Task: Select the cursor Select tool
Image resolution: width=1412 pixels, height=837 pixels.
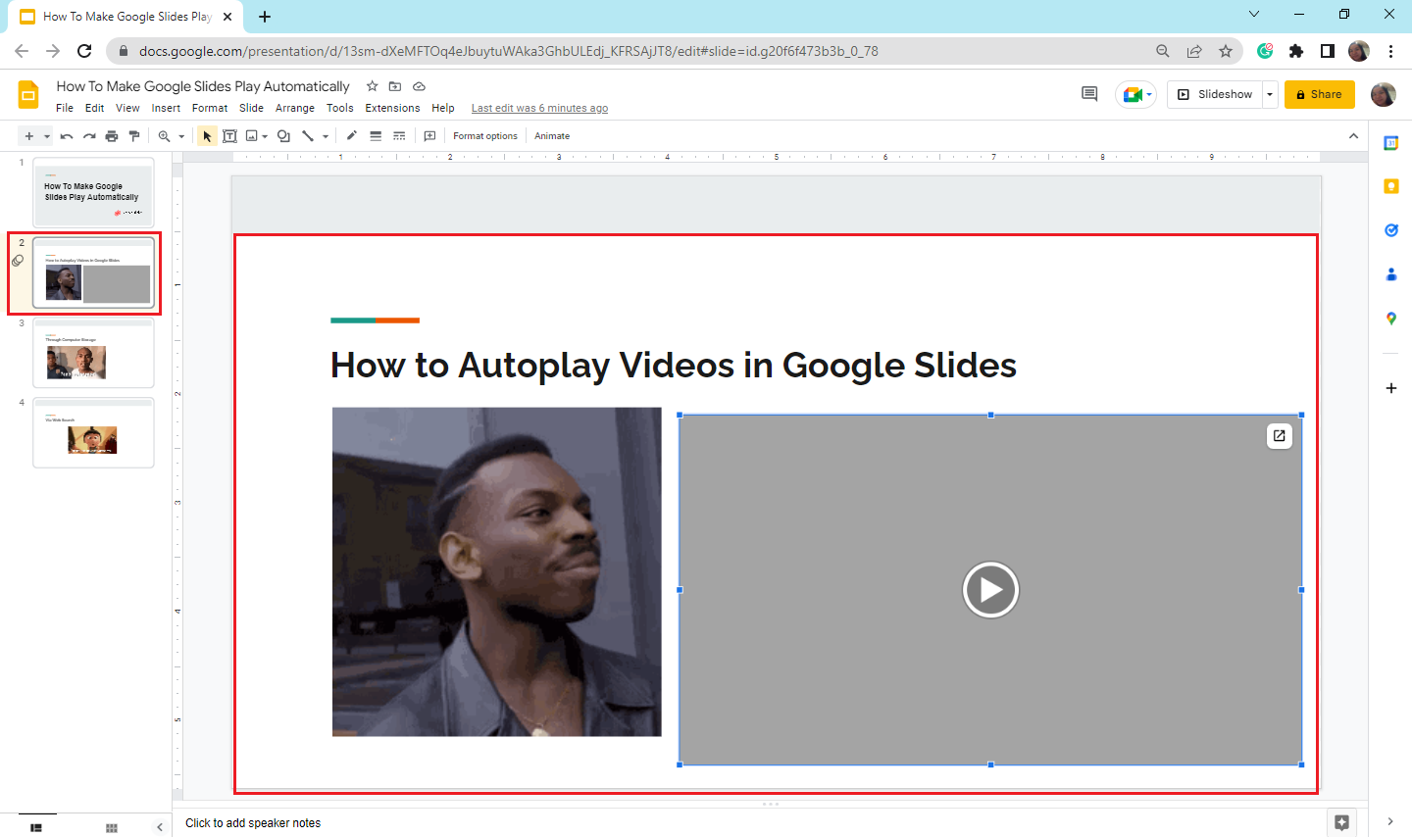Action: [x=206, y=135]
